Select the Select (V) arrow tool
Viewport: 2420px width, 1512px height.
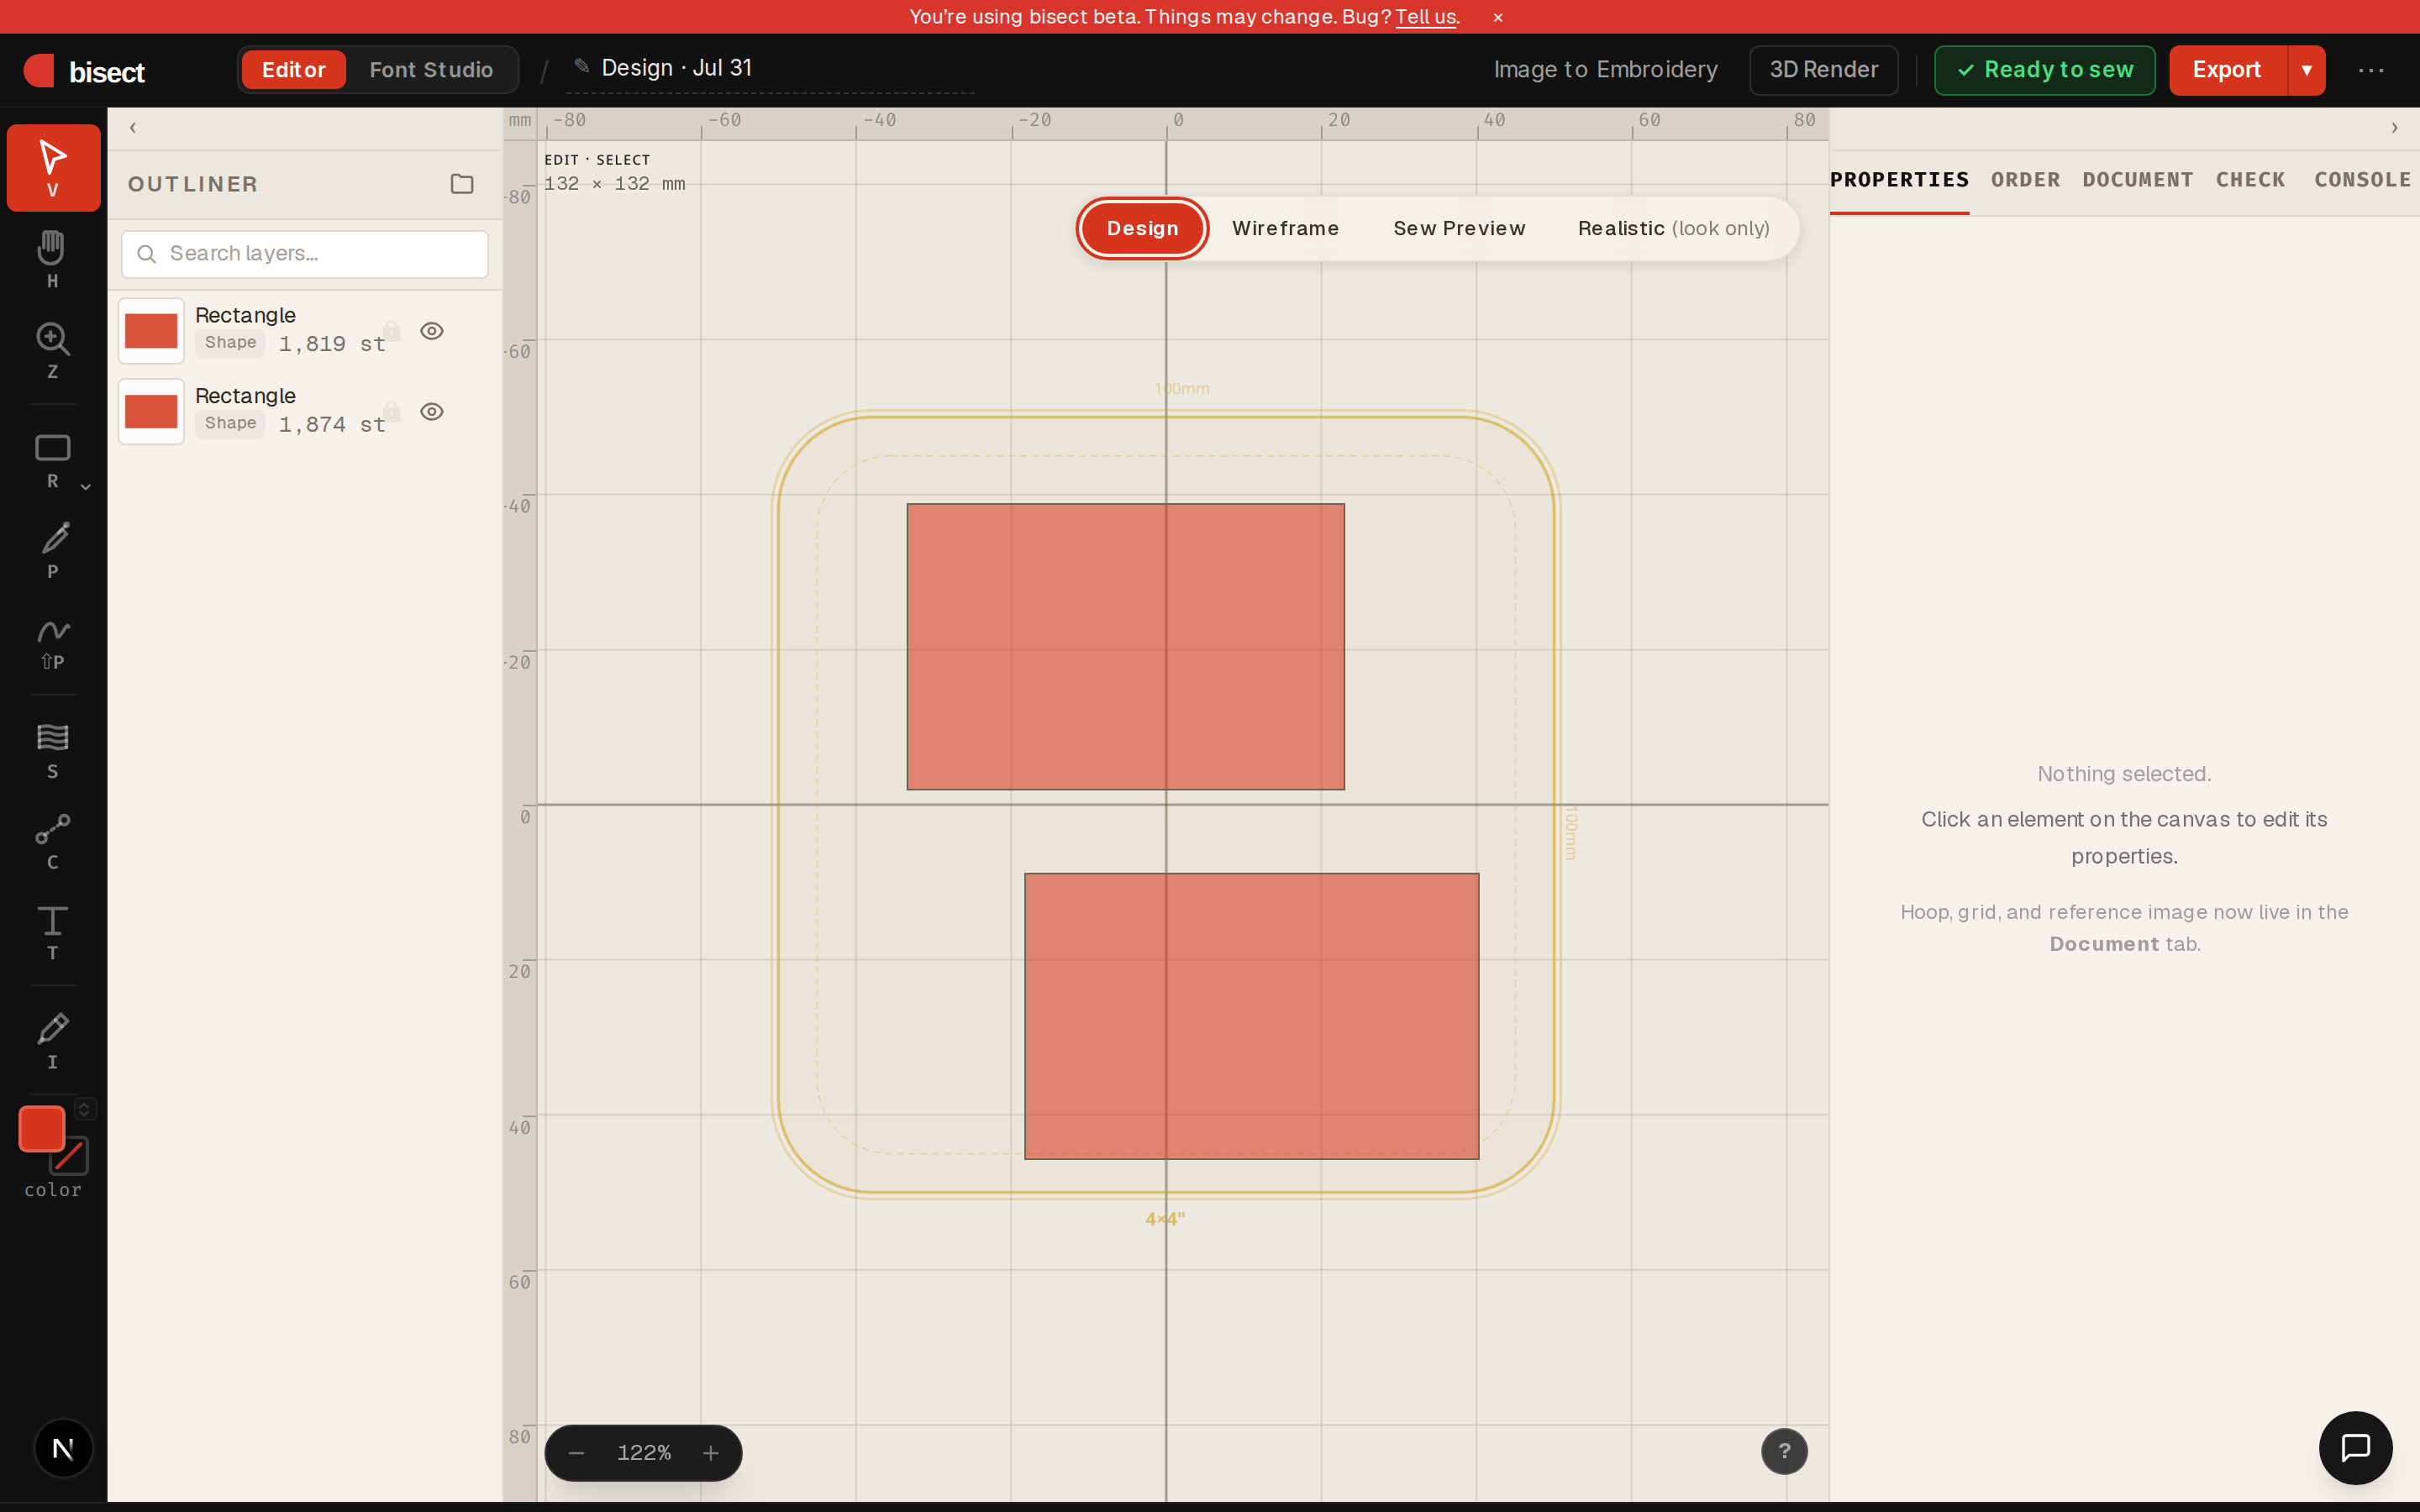[x=53, y=167]
